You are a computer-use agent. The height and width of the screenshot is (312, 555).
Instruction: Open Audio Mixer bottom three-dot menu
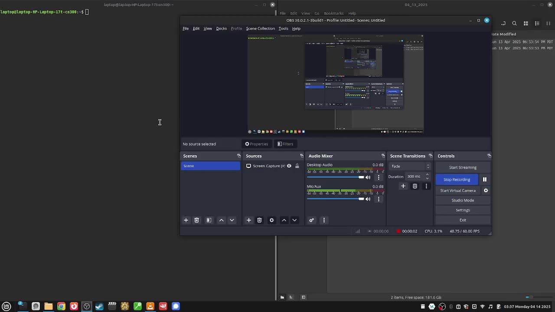[x=324, y=220]
